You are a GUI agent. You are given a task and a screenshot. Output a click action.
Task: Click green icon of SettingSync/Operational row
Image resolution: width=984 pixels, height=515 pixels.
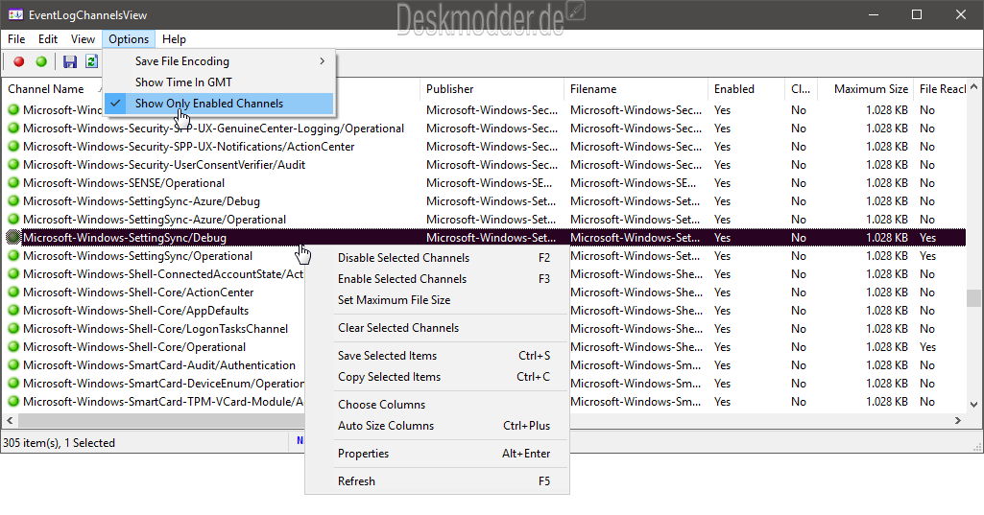[13, 256]
